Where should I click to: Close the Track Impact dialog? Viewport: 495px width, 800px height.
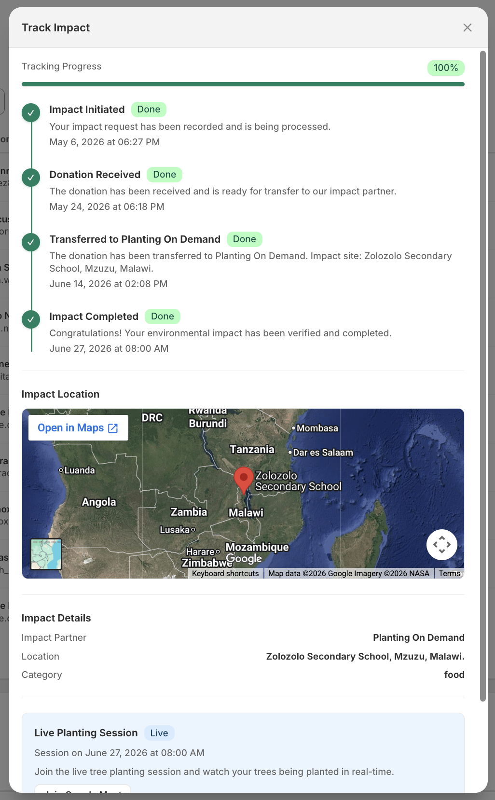tap(467, 28)
